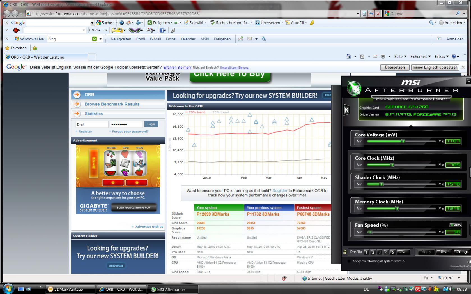Click the Afterburner Reset button
This screenshot has height=294, width=471.
click(444, 252)
